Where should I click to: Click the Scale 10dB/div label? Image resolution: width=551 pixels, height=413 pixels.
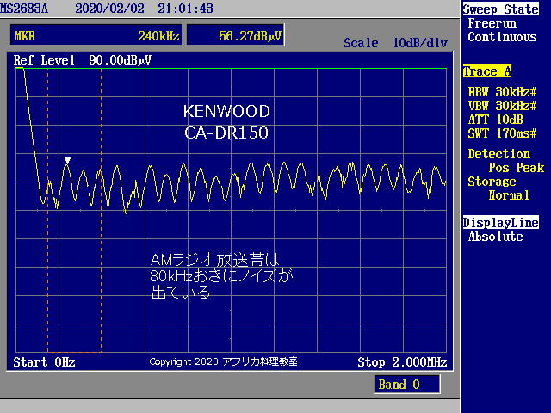pyautogui.click(x=396, y=43)
